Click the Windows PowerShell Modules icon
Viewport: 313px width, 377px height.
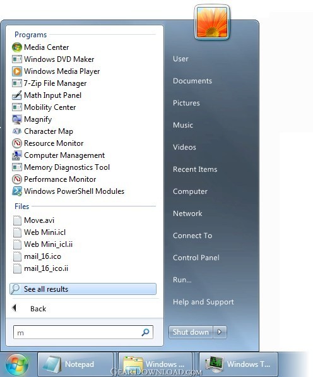[x=17, y=191]
